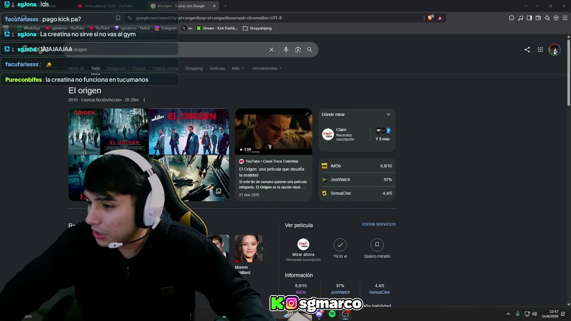Open the Google account profile picture

coord(554,49)
